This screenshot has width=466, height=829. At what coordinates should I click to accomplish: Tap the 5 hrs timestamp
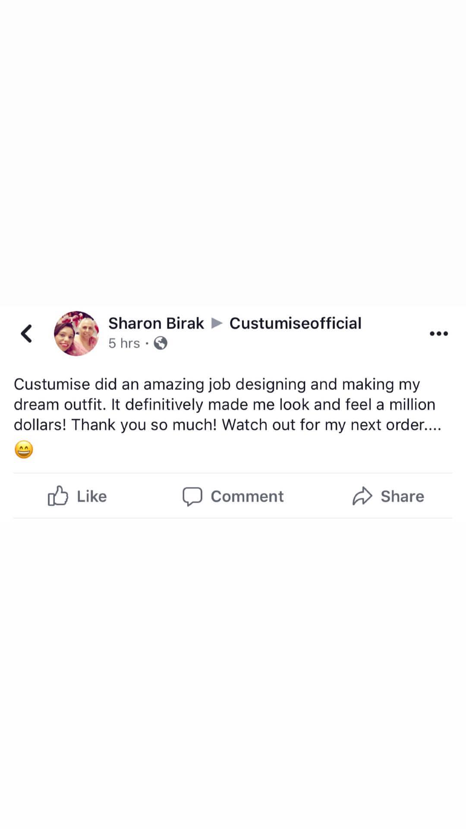point(124,343)
